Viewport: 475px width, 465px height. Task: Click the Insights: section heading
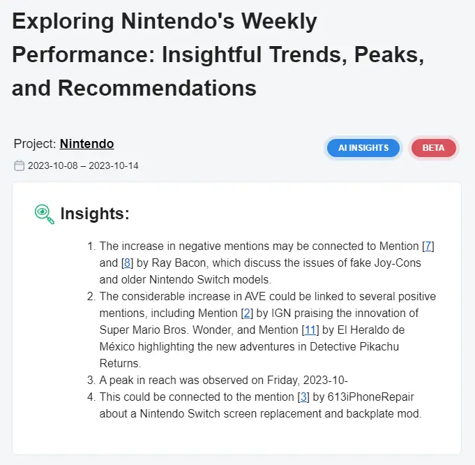tap(95, 214)
